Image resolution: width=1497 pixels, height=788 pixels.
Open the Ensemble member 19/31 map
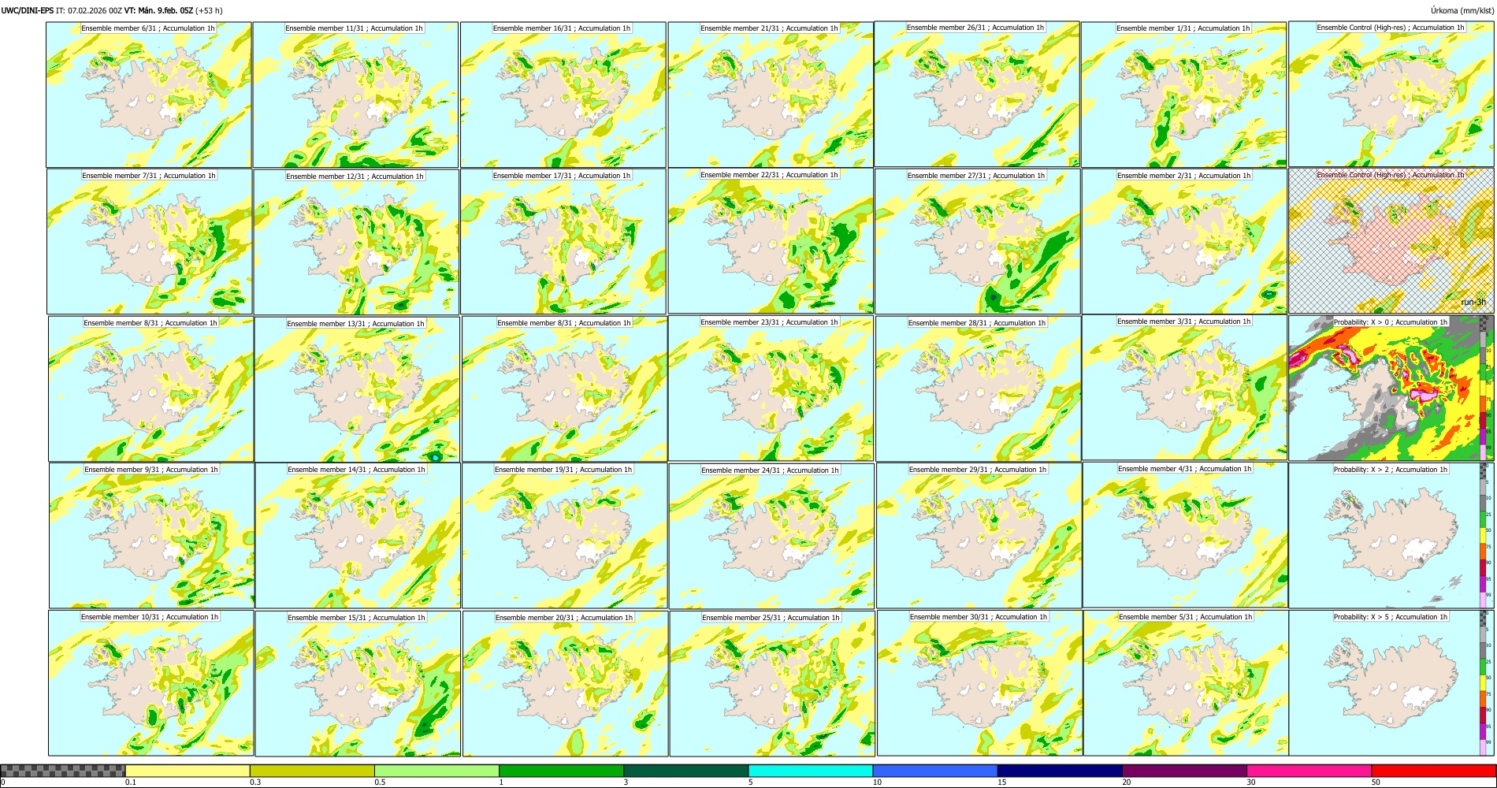pyautogui.click(x=565, y=536)
